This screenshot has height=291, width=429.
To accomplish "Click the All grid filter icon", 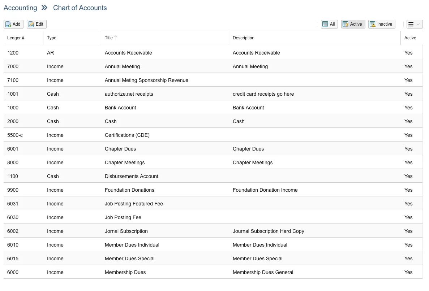I will 325,24.
